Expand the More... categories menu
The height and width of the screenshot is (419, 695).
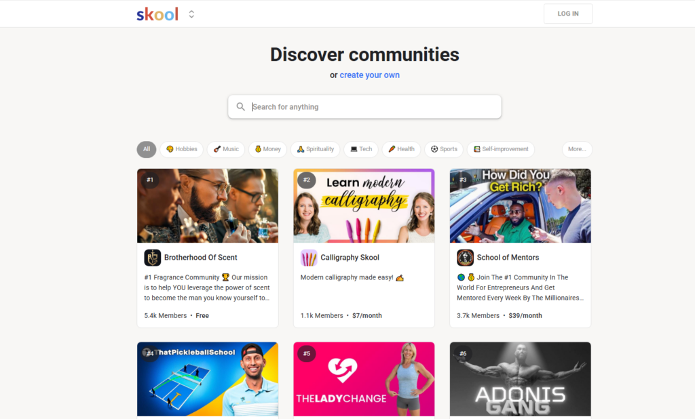577,149
